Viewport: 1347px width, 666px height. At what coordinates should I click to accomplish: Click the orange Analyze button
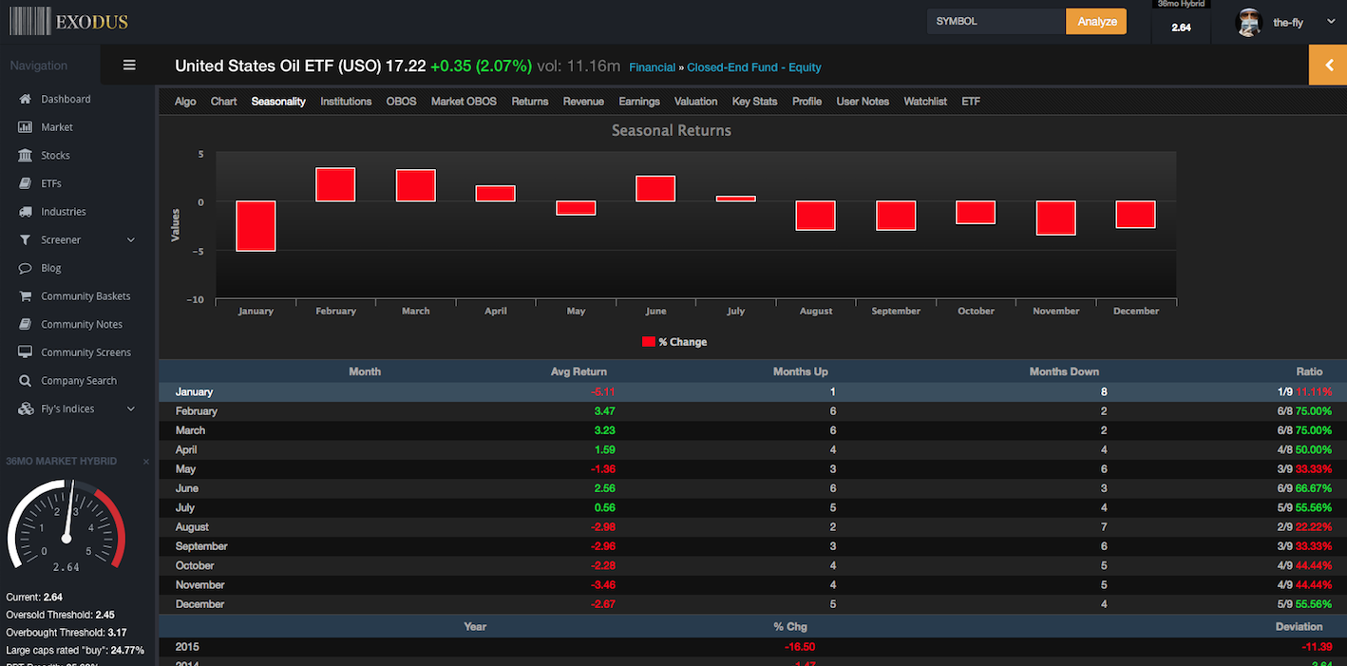pyautogui.click(x=1096, y=22)
